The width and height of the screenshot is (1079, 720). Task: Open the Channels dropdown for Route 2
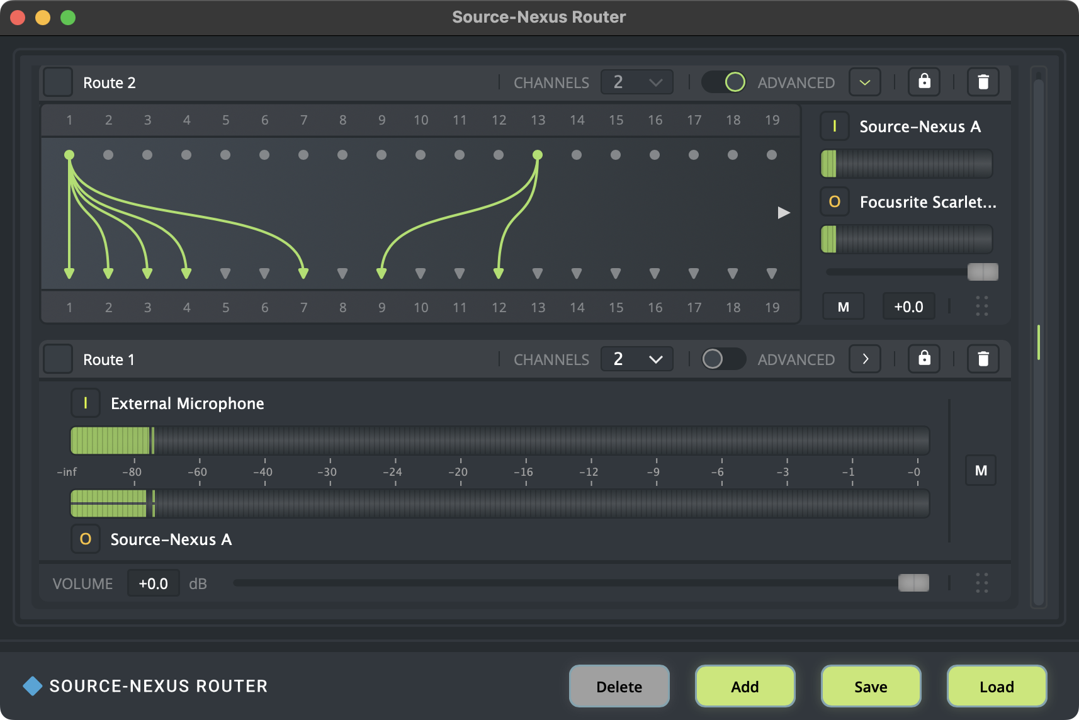[637, 82]
